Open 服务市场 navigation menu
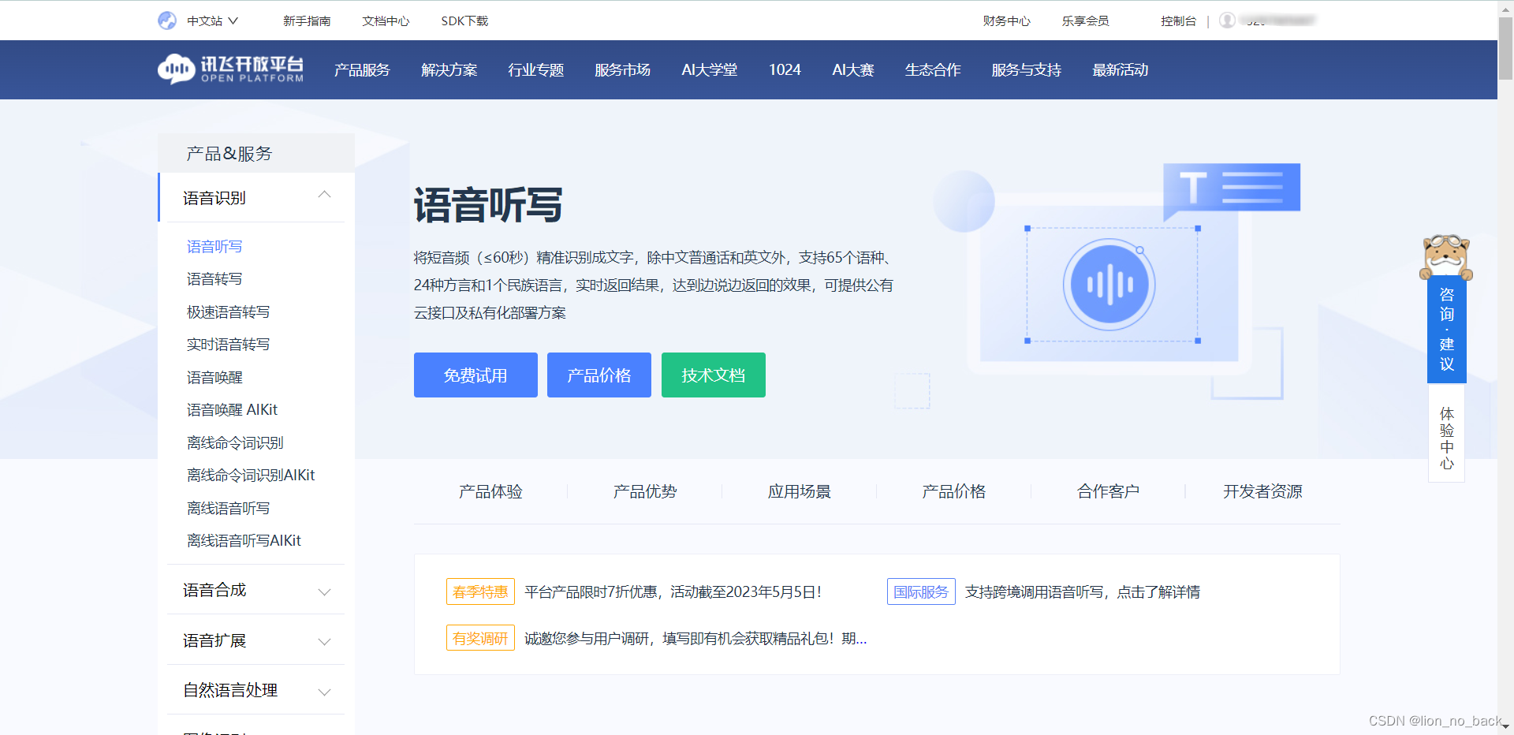 (623, 70)
